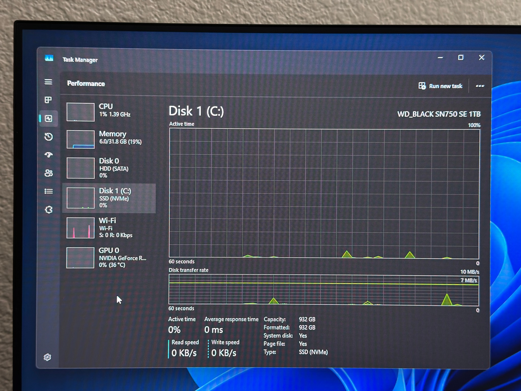The height and width of the screenshot is (391, 521).
Task: Close the Task Manager window
Action: point(482,58)
